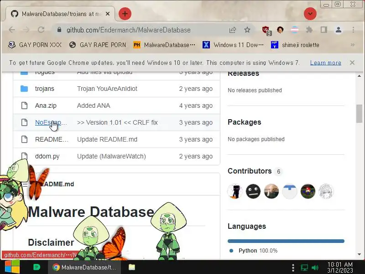The width and height of the screenshot is (365, 274).
Task: Open Chrome's three-dot menu
Action: 353,30
